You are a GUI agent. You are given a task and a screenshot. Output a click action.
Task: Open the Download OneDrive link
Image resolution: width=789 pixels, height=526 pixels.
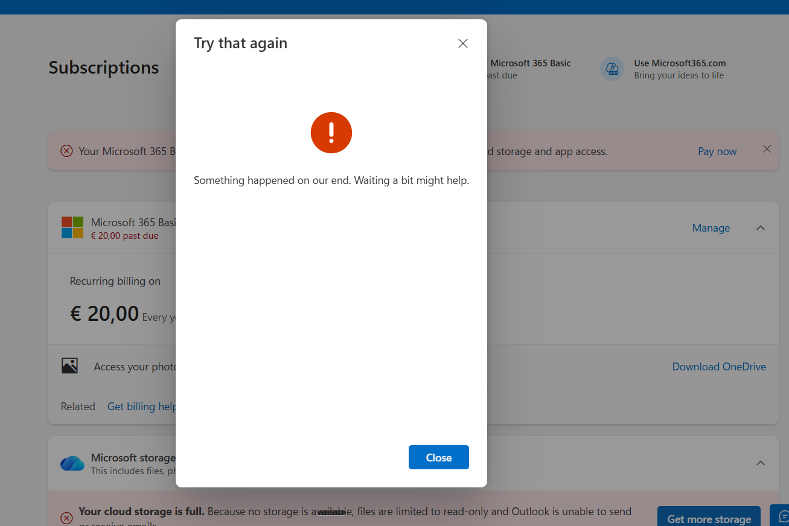click(719, 367)
